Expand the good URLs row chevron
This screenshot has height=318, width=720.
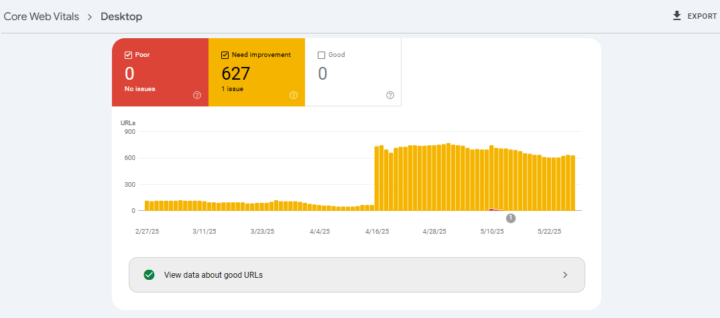coord(565,274)
